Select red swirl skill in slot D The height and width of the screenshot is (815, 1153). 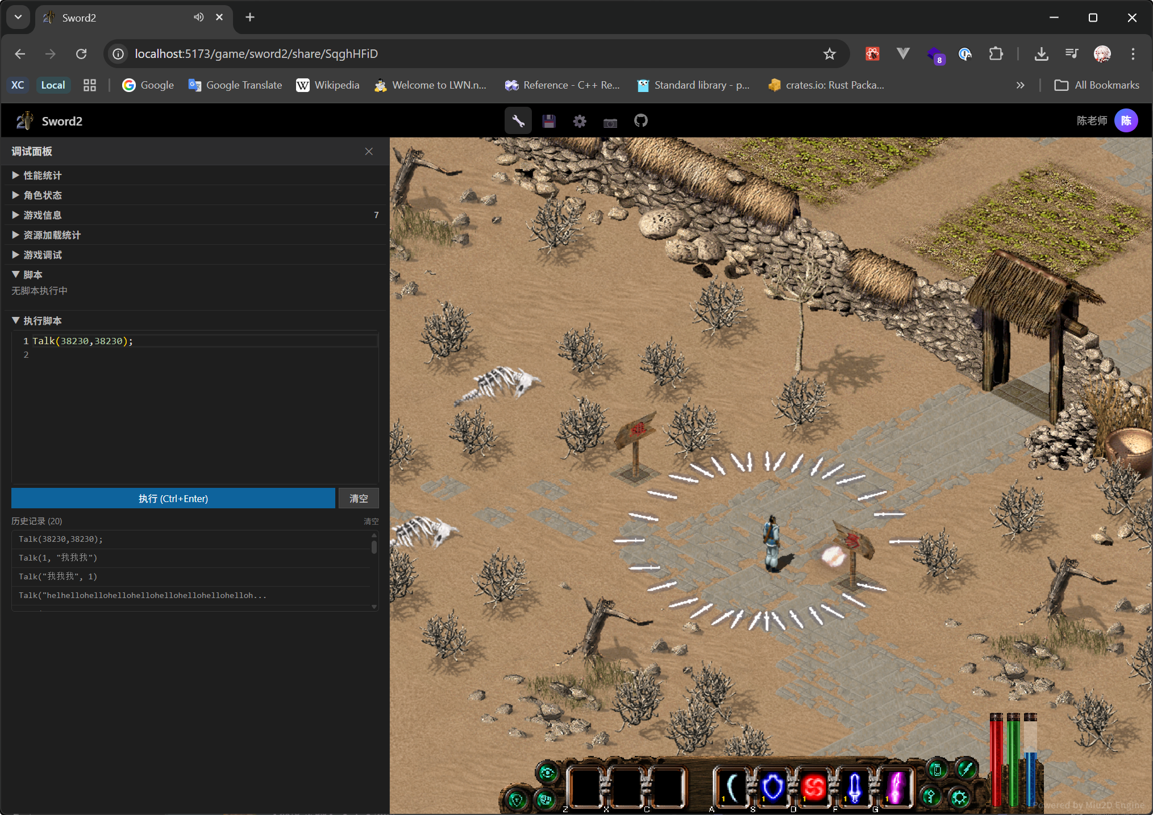(814, 787)
